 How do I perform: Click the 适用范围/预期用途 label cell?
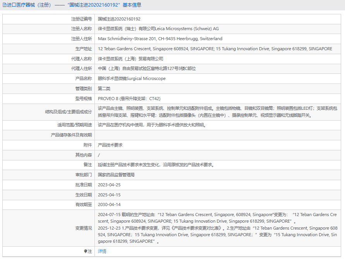pyautogui.click(x=49, y=125)
